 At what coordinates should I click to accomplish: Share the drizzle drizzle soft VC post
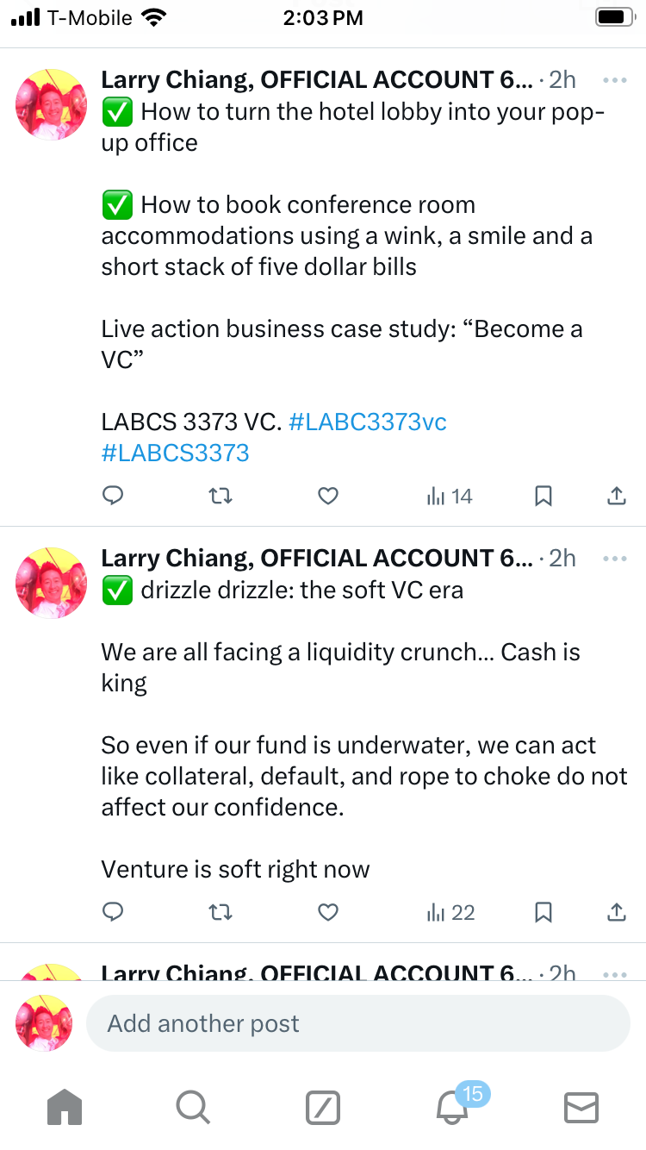click(x=616, y=912)
